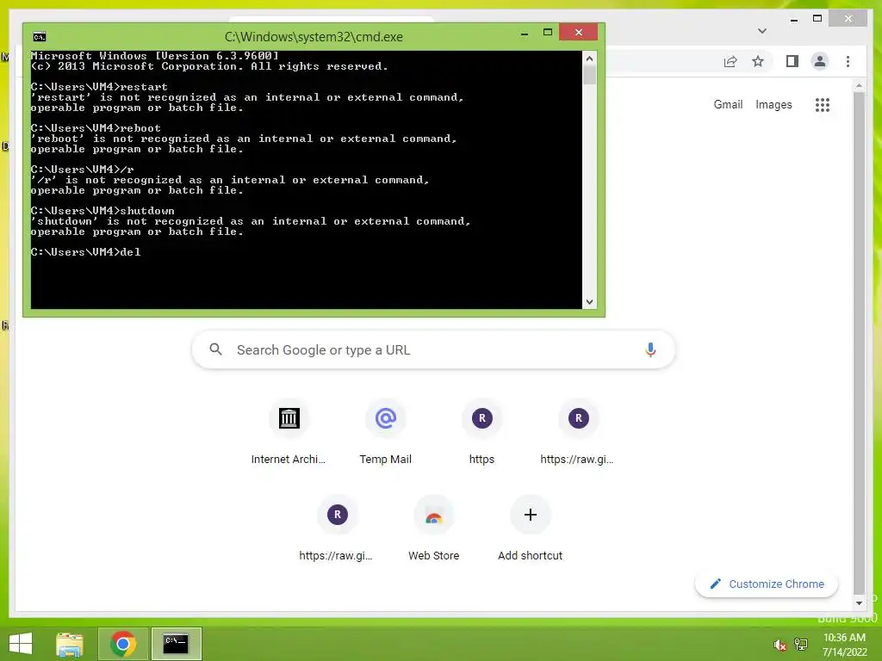Click Chrome page scrollbar down arrow
This screenshot has width=882, height=661.
(x=859, y=603)
